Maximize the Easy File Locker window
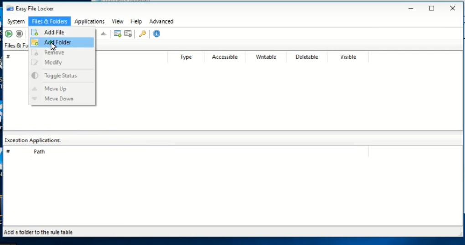Image resolution: width=465 pixels, height=245 pixels. 431,9
